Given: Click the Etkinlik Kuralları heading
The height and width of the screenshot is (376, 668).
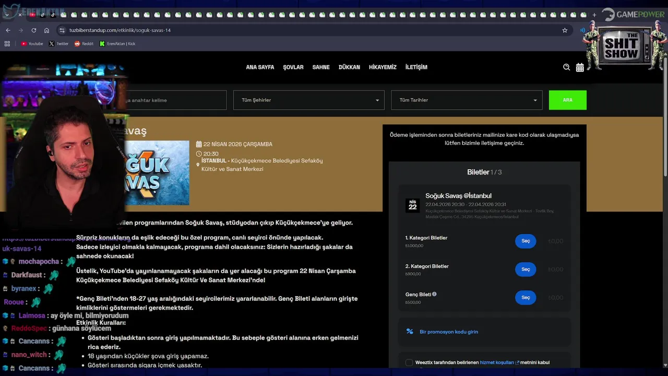Looking at the screenshot, I should 101,323.
